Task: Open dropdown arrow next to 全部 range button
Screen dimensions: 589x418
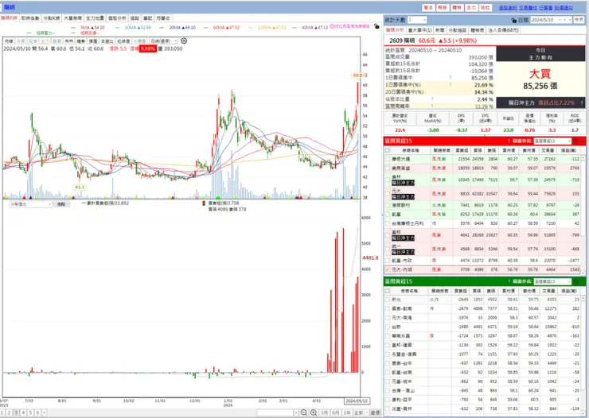Action: point(367,412)
